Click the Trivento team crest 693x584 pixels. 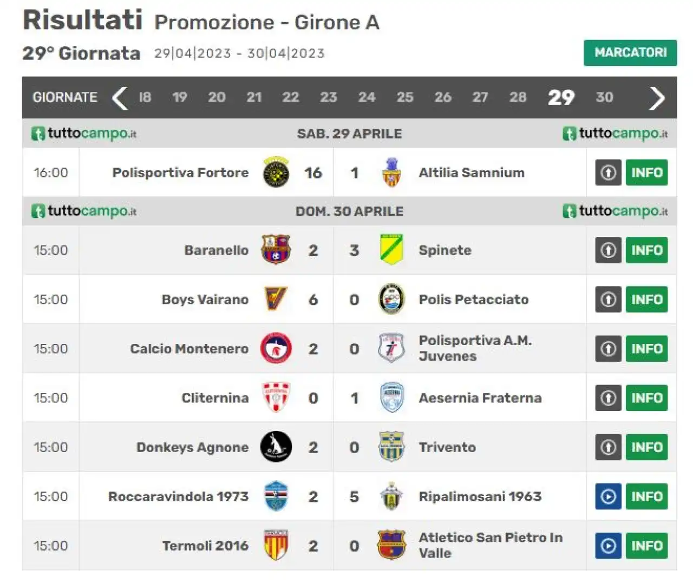coord(391,447)
